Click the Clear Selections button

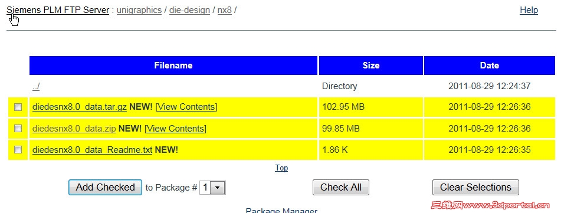click(x=475, y=187)
